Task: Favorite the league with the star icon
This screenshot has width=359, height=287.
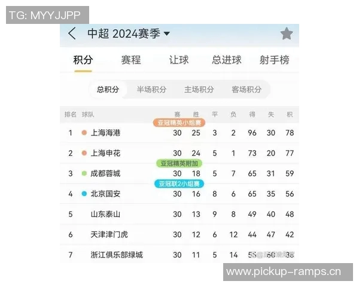Action: click(x=287, y=33)
